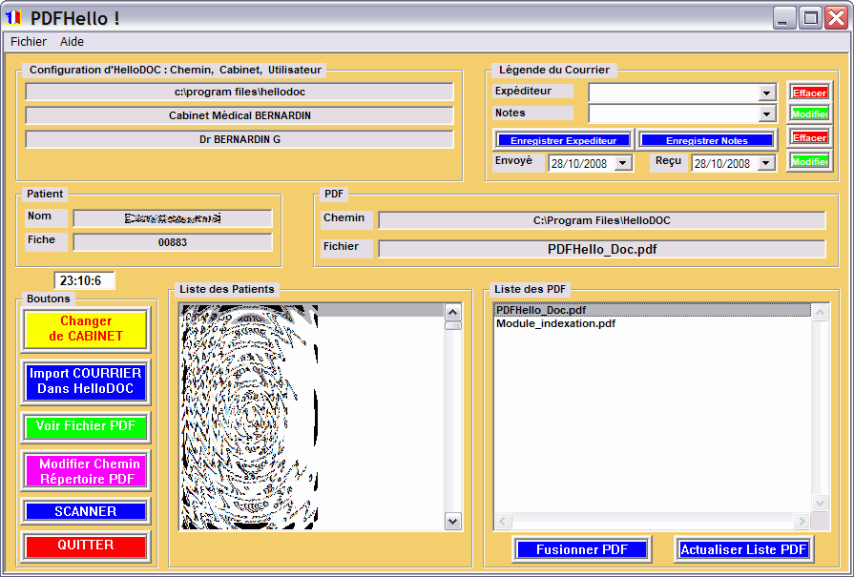Click the Fusionner PDF button
Image resolution: width=854 pixels, height=577 pixels.
coord(582,549)
